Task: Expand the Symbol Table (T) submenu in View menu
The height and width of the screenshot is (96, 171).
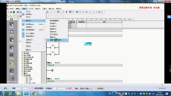Action: pos(34,27)
